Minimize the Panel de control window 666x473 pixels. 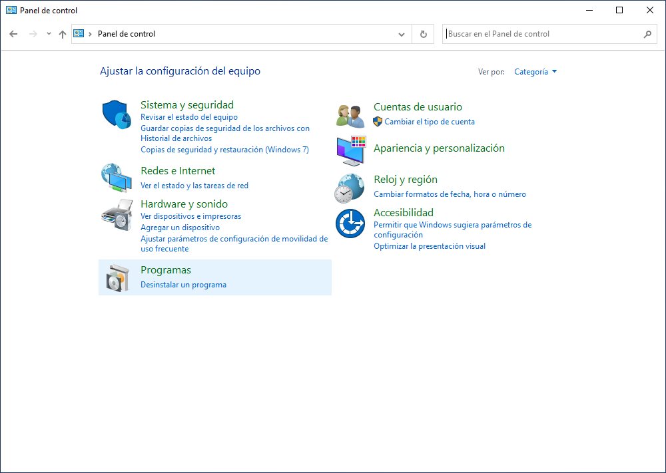[x=589, y=10]
